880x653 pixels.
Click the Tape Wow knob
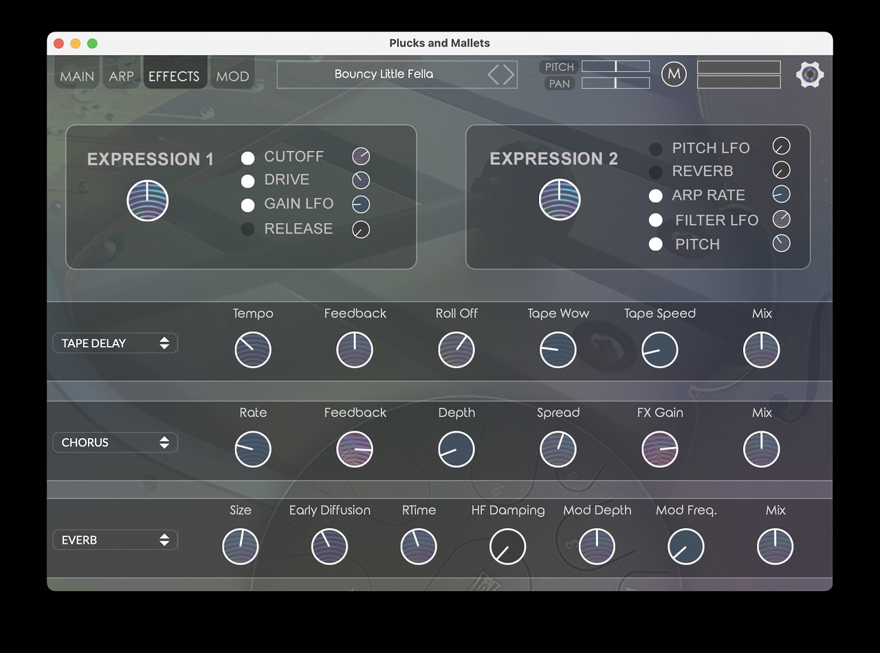[558, 350]
